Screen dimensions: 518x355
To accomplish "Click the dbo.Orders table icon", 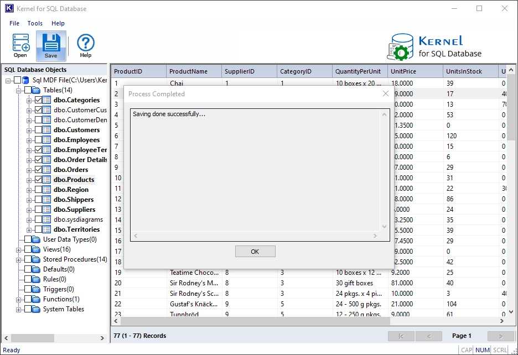I will [x=47, y=170].
